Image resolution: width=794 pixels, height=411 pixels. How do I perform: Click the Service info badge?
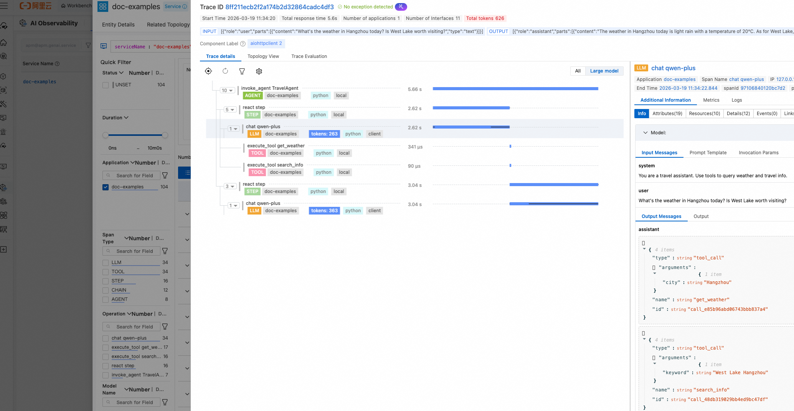click(175, 7)
